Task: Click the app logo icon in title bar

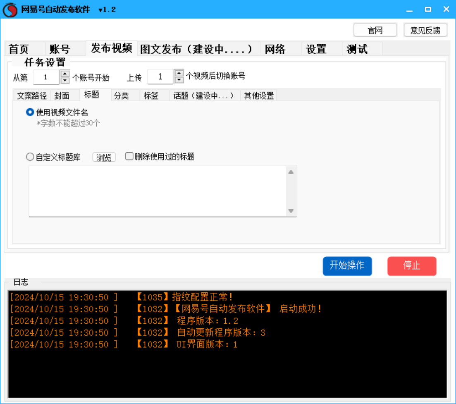Action: pyautogui.click(x=10, y=10)
